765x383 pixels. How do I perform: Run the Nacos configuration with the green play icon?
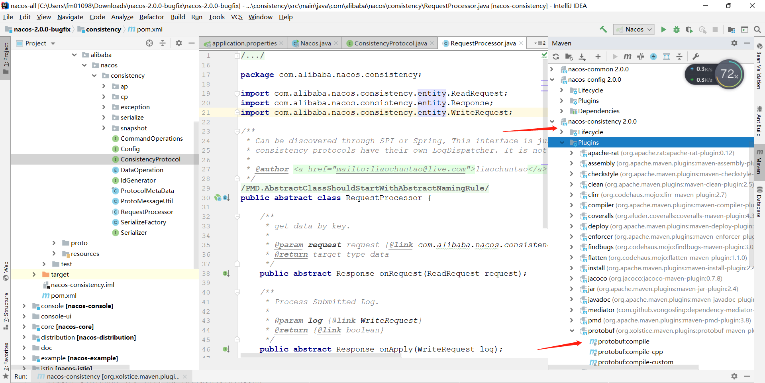click(x=663, y=29)
